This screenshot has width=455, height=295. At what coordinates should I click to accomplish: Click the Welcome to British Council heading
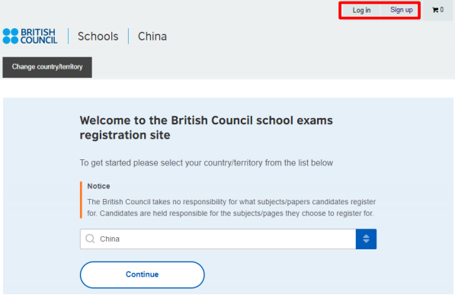point(206,128)
